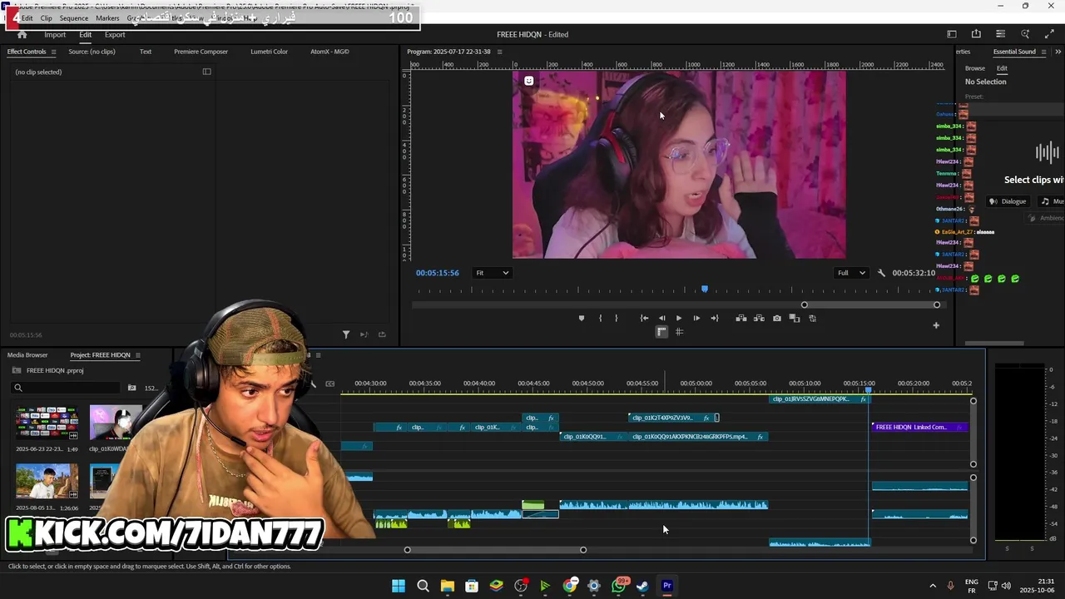Image resolution: width=1065 pixels, height=599 pixels.
Task: Select Browse in Essential Sound
Action: (975, 68)
